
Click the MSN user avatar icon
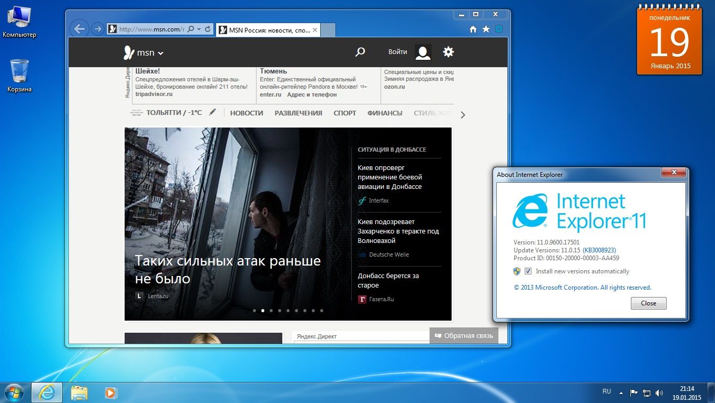(x=423, y=52)
